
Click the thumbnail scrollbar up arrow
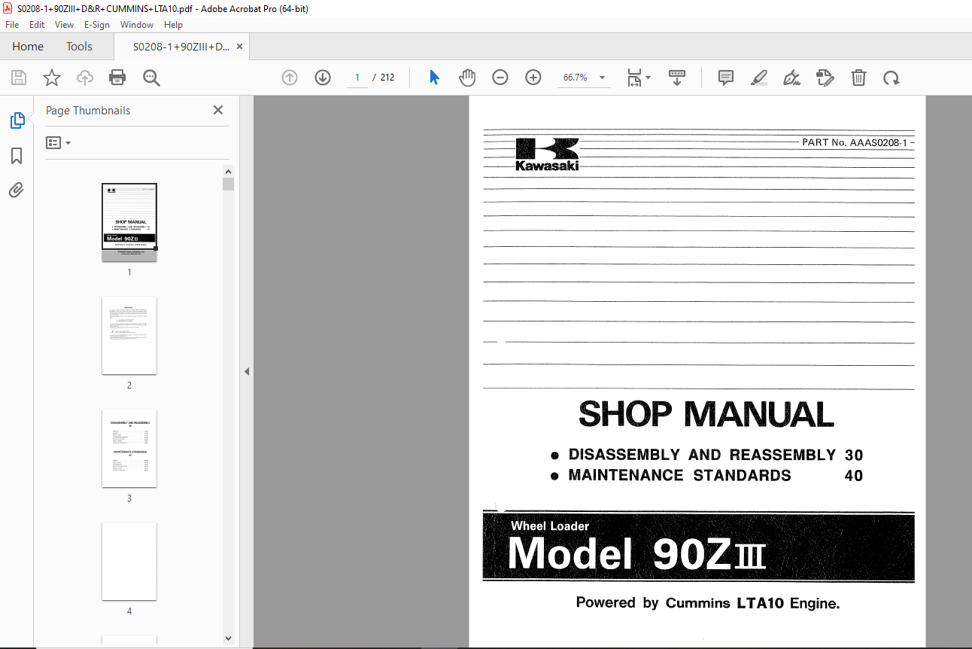[229, 171]
